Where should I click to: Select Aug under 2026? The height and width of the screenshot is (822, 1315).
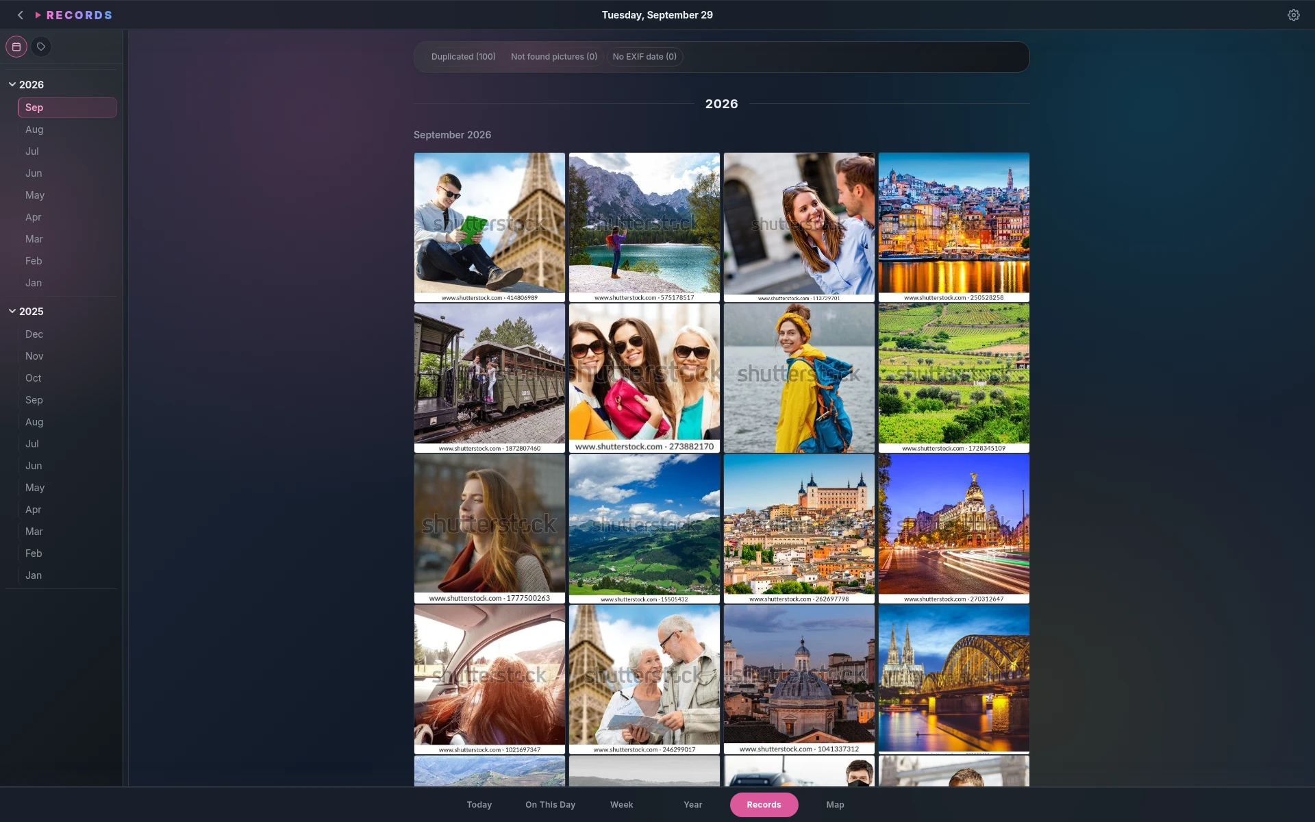coord(67,129)
